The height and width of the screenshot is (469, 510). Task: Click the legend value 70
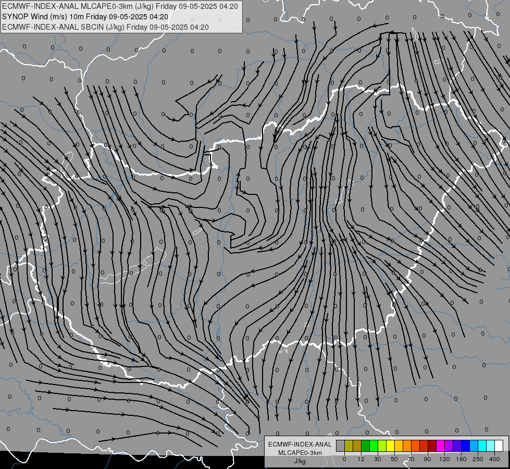click(x=411, y=459)
